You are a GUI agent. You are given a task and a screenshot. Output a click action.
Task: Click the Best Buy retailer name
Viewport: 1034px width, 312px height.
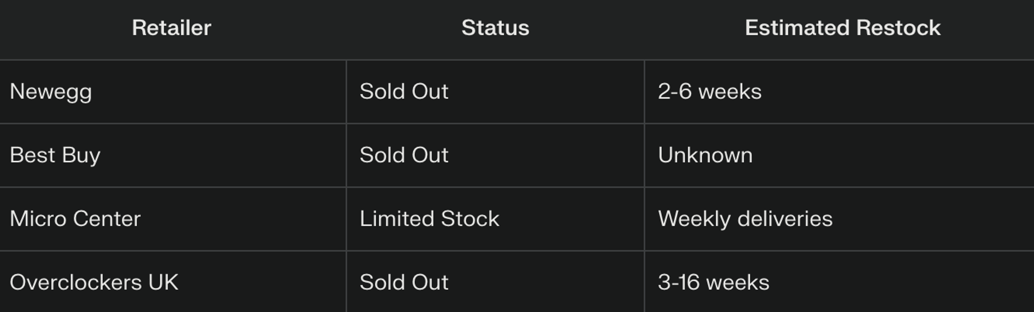tap(55, 155)
